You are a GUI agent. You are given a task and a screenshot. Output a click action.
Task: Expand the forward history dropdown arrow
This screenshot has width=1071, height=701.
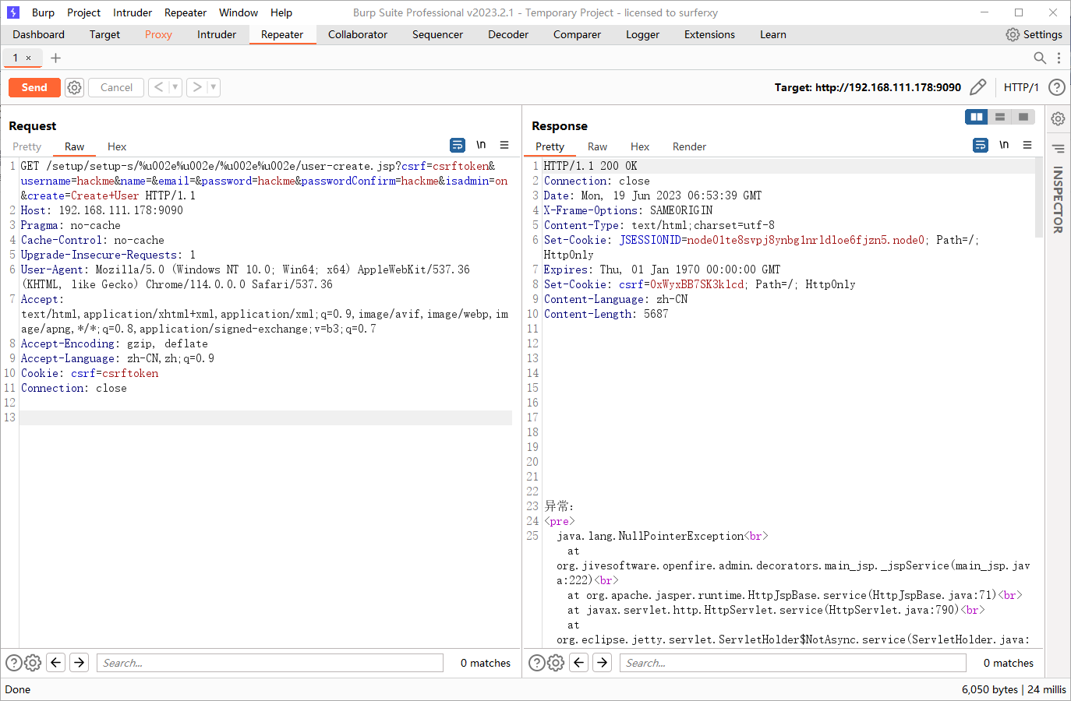(x=214, y=87)
